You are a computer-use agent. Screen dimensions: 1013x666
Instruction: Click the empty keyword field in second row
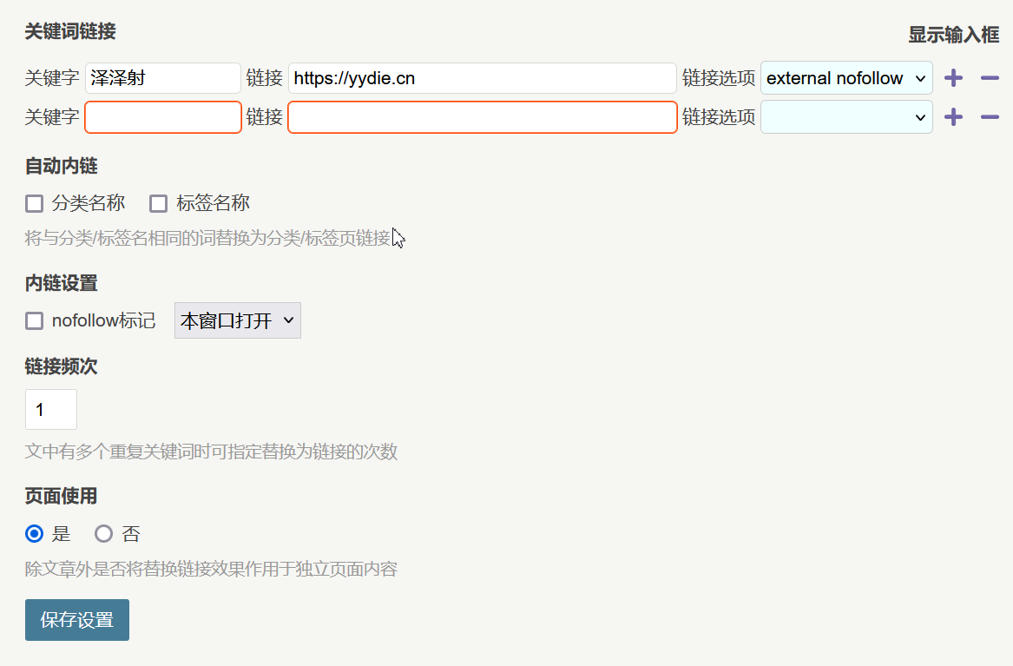(x=163, y=117)
